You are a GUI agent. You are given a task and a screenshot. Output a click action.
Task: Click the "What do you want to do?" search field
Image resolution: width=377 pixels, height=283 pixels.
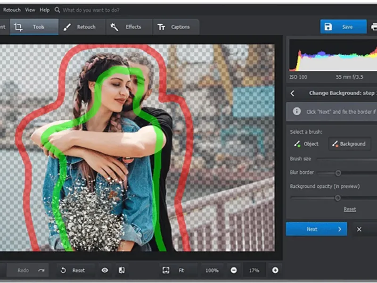tap(91, 10)
